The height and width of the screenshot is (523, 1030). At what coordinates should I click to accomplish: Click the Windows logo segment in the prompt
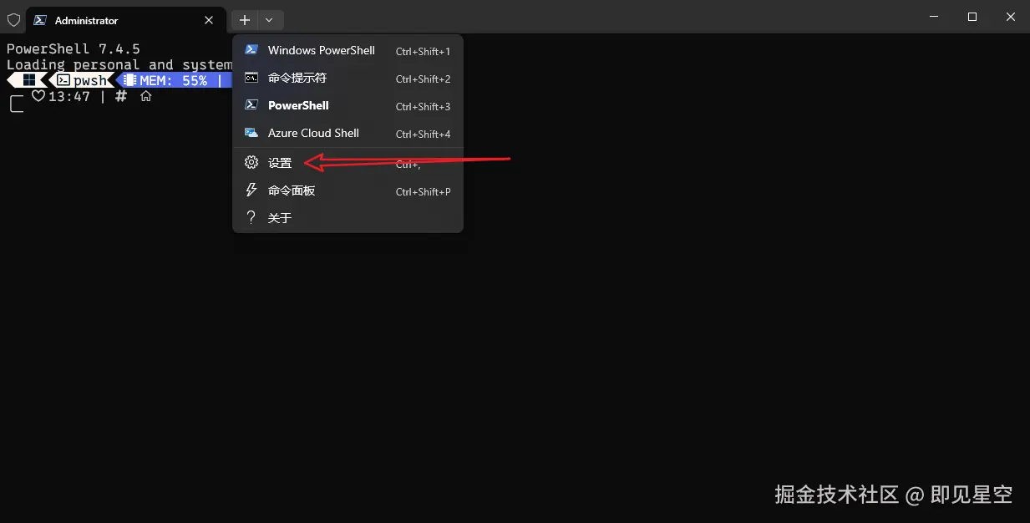pos(28,79)
